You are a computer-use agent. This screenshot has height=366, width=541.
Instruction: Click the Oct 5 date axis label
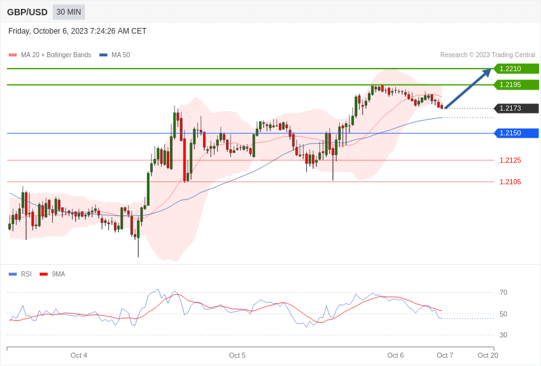coord(237,355)
